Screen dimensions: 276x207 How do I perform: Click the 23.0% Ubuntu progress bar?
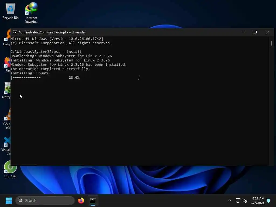click(x=75, y=78)
